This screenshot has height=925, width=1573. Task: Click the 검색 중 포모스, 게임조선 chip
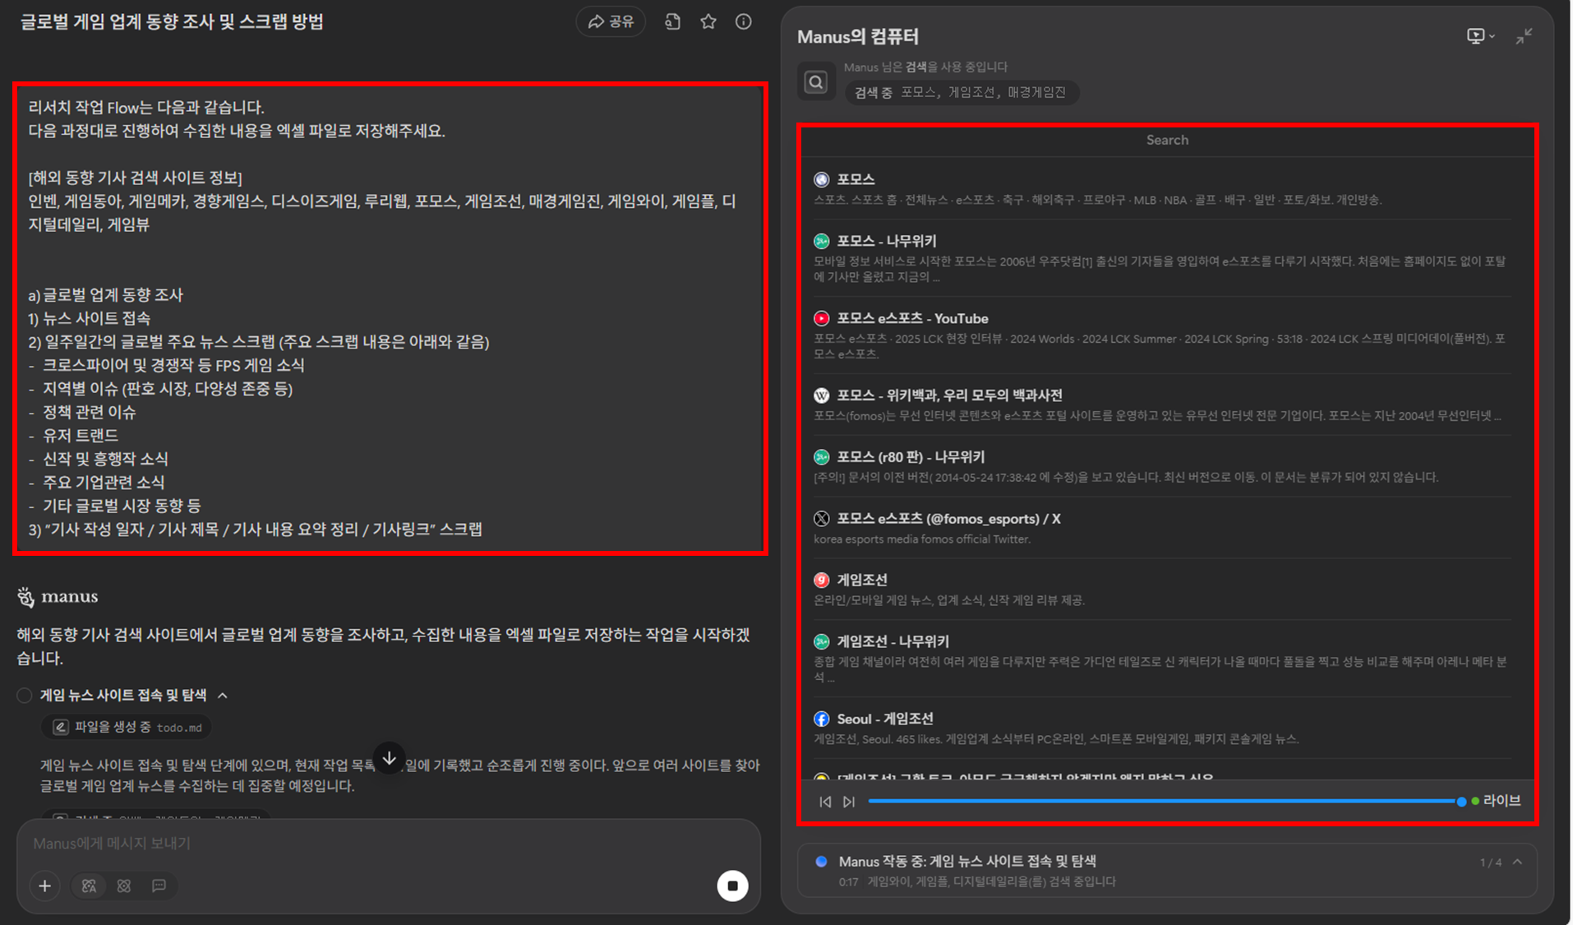pyautogui.click(x=961, y=92)
